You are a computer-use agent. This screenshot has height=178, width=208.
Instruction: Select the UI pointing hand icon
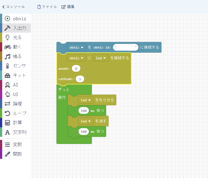(7, 94)
